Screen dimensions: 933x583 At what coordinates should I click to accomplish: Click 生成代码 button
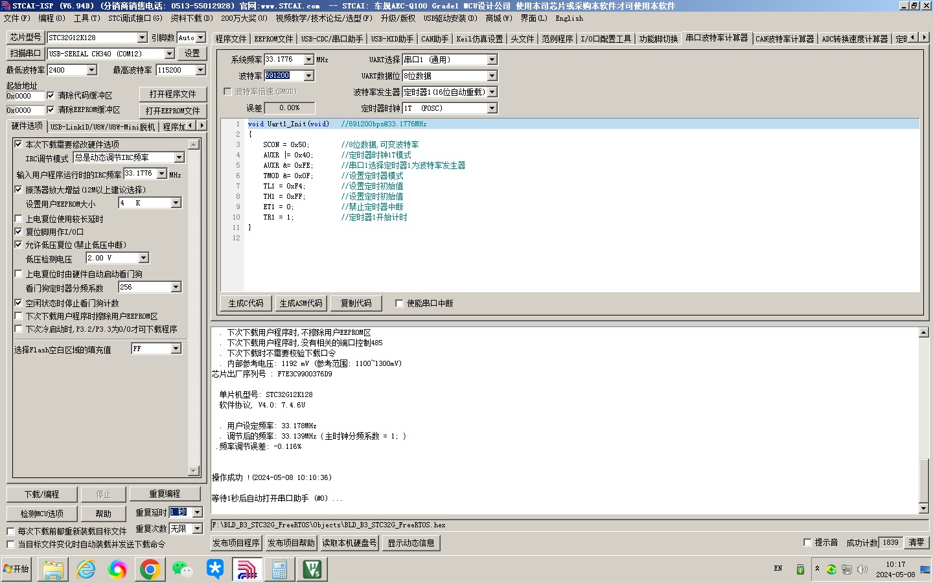coord(246,303)
